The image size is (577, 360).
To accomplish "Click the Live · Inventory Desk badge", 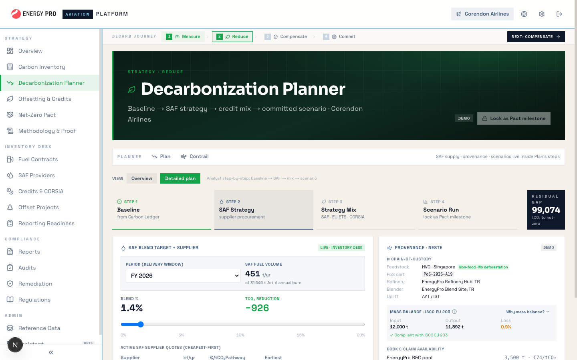I will [341, 248].
